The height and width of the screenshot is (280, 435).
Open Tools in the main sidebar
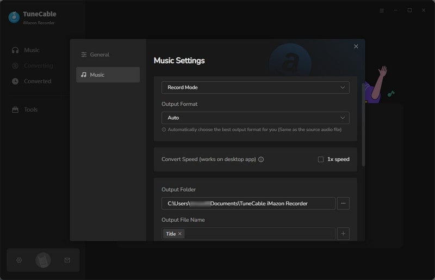(24, 109)
